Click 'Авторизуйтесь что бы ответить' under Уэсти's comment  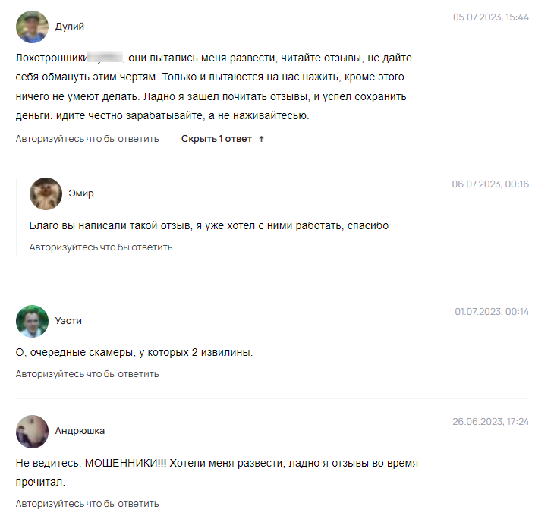[87, 374]
